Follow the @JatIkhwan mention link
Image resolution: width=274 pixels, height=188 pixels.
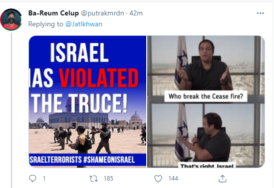click(84, 24)
